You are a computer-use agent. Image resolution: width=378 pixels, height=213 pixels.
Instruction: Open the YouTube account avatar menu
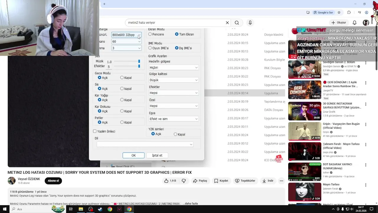366,22
